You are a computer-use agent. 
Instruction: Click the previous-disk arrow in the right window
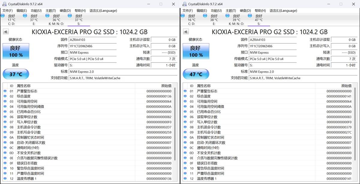186,32
